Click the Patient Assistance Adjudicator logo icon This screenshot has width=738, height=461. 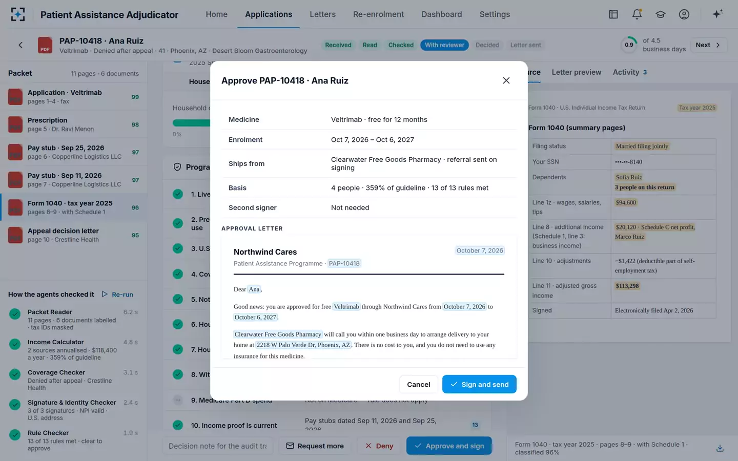(18, 14)
